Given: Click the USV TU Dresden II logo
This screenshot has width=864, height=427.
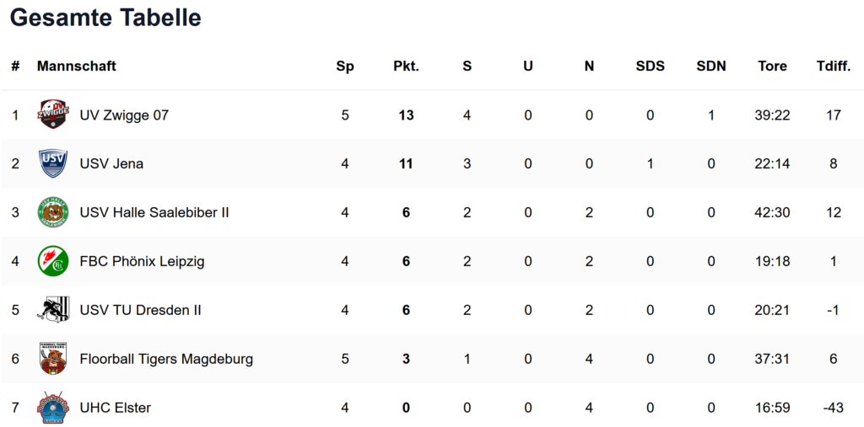Looking at the screenshot, I should coord(53,310).
